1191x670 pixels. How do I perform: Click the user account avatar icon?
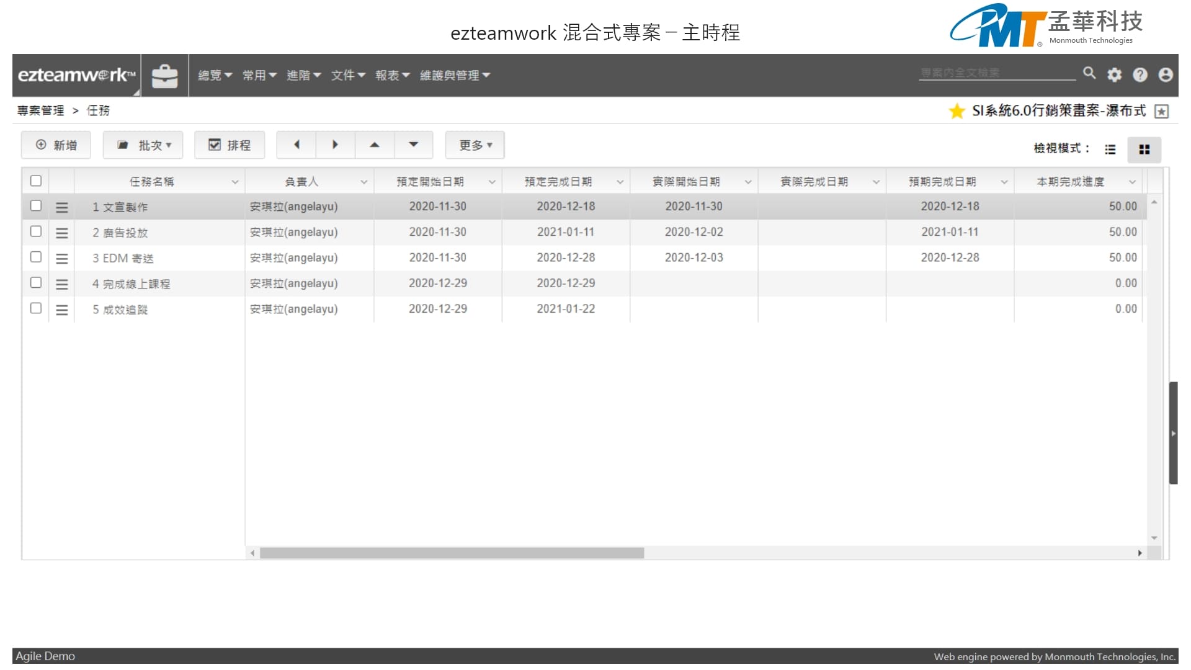tap(1166, 75)
